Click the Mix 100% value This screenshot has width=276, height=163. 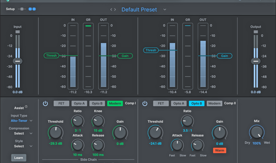coord(257,143)
